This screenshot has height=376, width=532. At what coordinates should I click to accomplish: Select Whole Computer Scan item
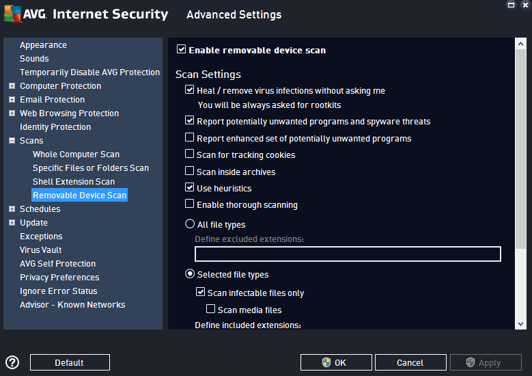point(76,155)
